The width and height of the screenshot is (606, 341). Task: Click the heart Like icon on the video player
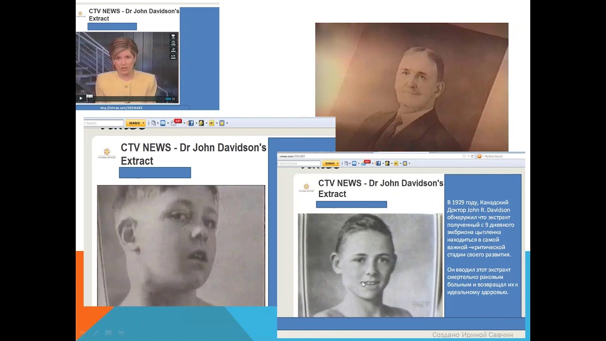click(173, 36)
